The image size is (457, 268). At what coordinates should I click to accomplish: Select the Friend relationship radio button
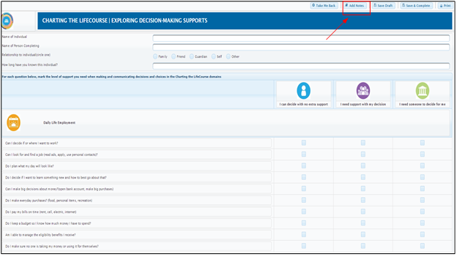[x=174, y=56]
